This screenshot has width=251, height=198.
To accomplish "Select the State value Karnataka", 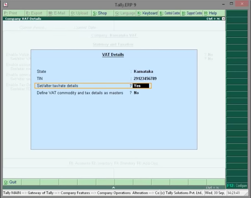I will 143,71.
